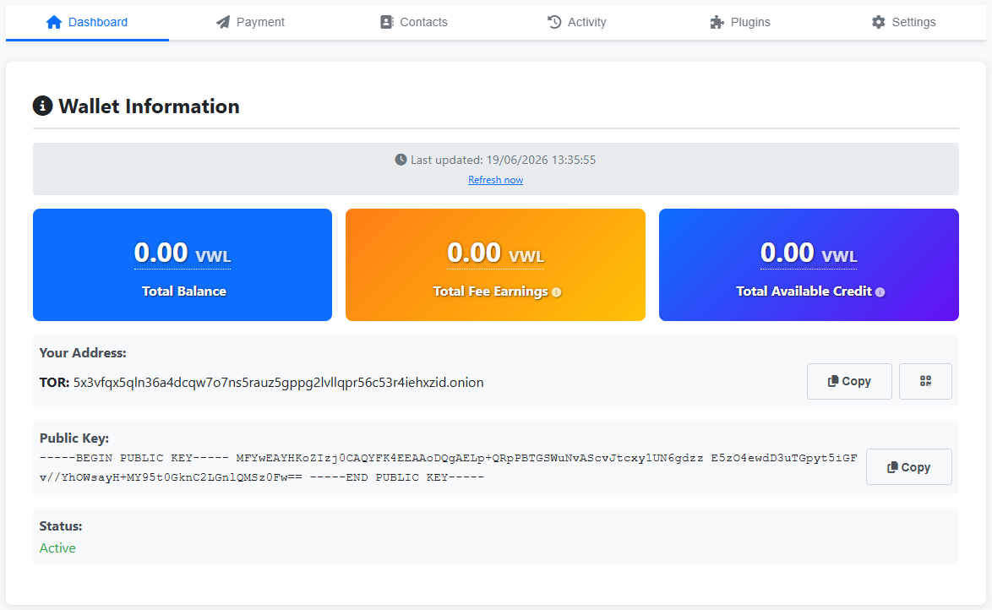
Task: Open the Settings tab
Action: [903, 22]
